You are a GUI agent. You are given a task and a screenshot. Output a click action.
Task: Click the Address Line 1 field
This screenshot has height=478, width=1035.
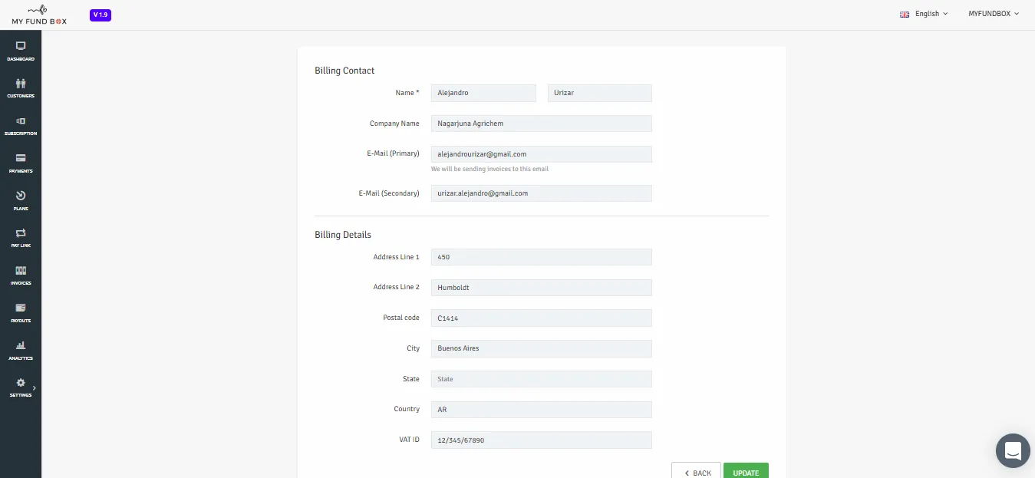(542, 257)
